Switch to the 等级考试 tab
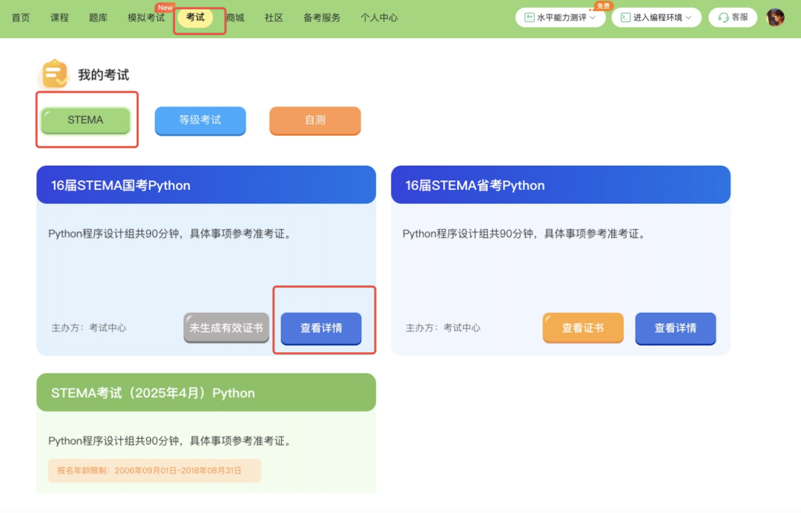Screen dimensions: 801x513 coord(200,120)
